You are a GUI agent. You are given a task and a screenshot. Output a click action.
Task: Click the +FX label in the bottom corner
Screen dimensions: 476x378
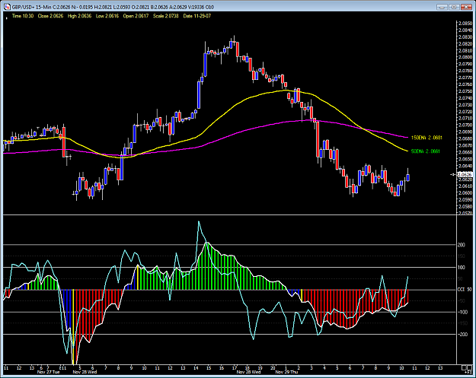pyautogui.click(x=468, y=373)
